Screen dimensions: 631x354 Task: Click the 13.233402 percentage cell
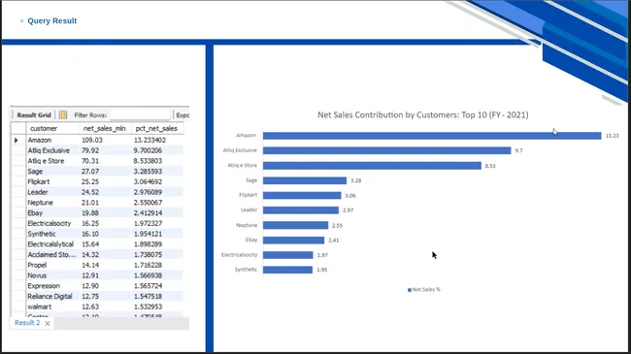tap(149, 140)
